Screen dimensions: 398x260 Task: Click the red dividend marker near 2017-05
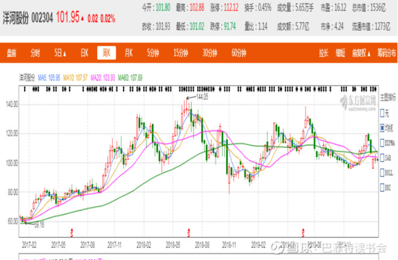(72, 233)
